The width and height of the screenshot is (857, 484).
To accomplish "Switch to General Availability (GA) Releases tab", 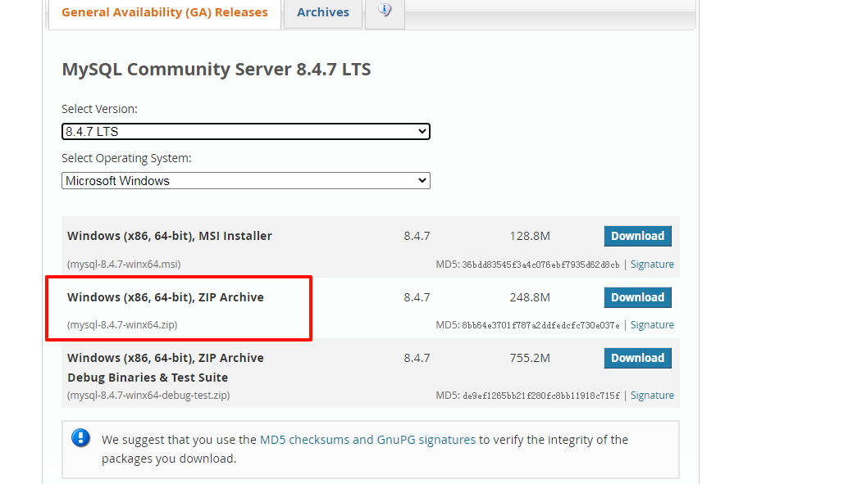I will pyautogui.click(x=165, y=12).
